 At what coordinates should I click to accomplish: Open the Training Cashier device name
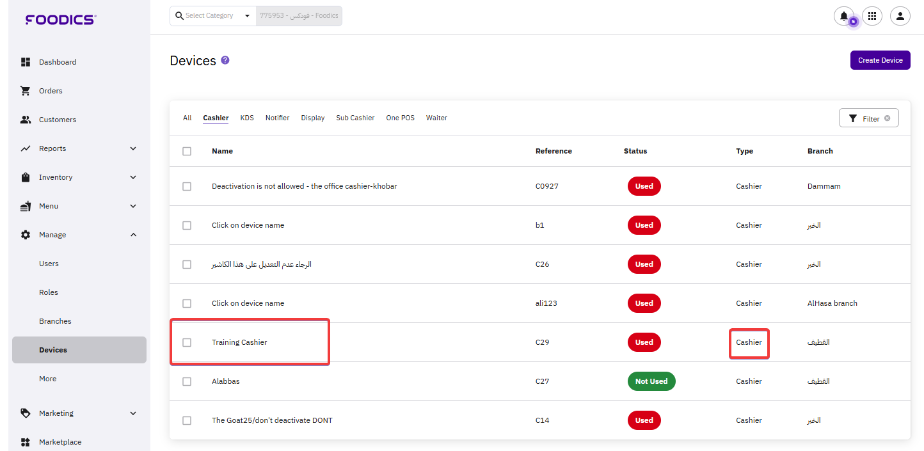239,342
